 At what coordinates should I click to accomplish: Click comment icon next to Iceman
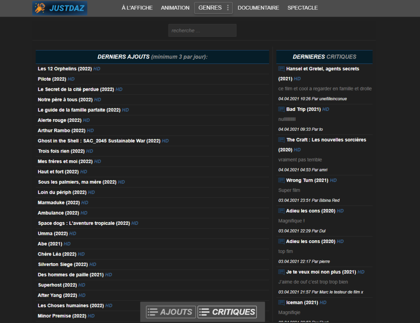pos(281,302)
